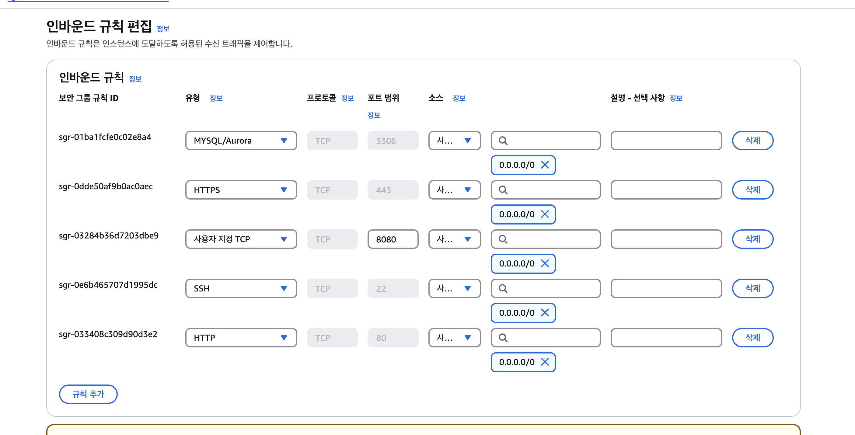855x435 pixels.
Task: Click description field for the HTTPS rule
Action: tap(666, 190)
